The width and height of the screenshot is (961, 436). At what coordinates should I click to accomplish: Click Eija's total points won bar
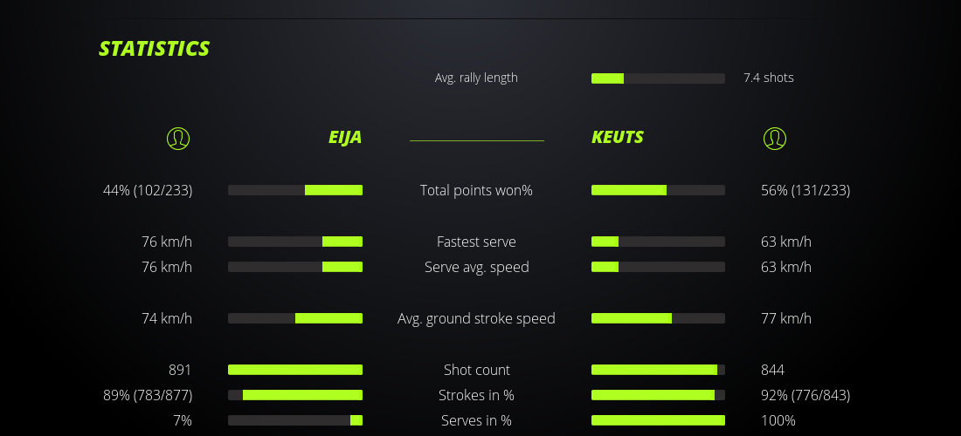click(x=295, y=190)
